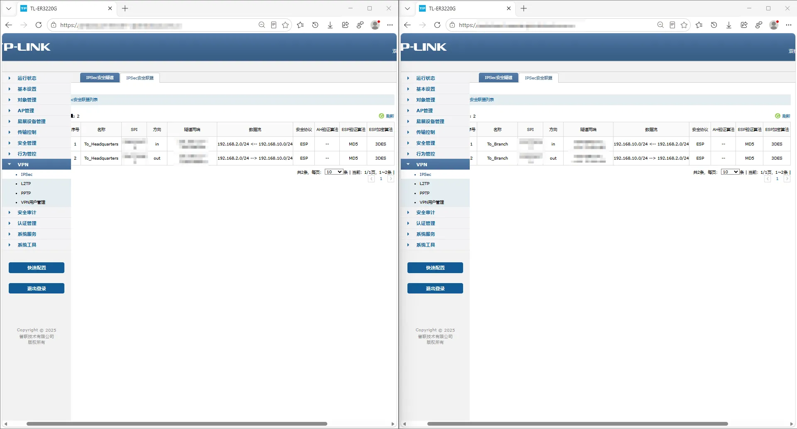Open the per-page count dropdown in right window
797x429 pixels.
(x=730, y=172)
